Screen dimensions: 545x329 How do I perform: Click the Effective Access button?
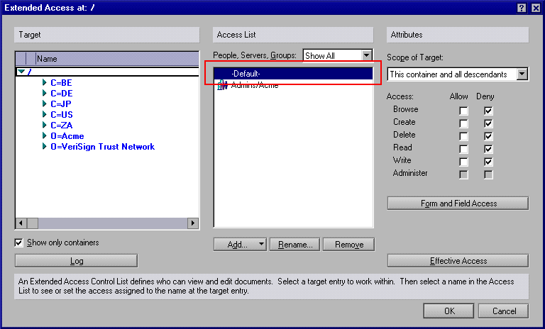[458, 261]
